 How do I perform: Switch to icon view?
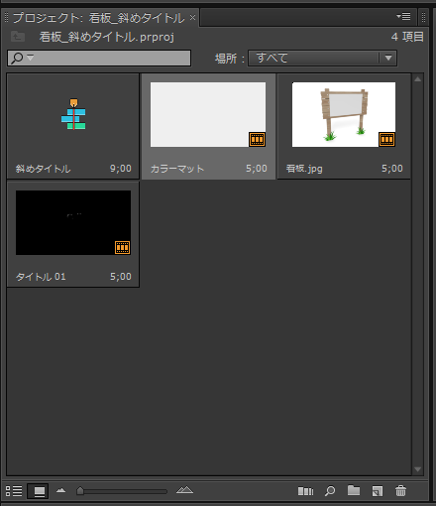coord(38,491)
